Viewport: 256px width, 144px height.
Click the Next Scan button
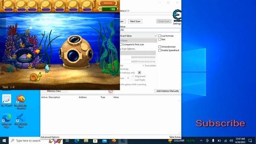point(135,21)
